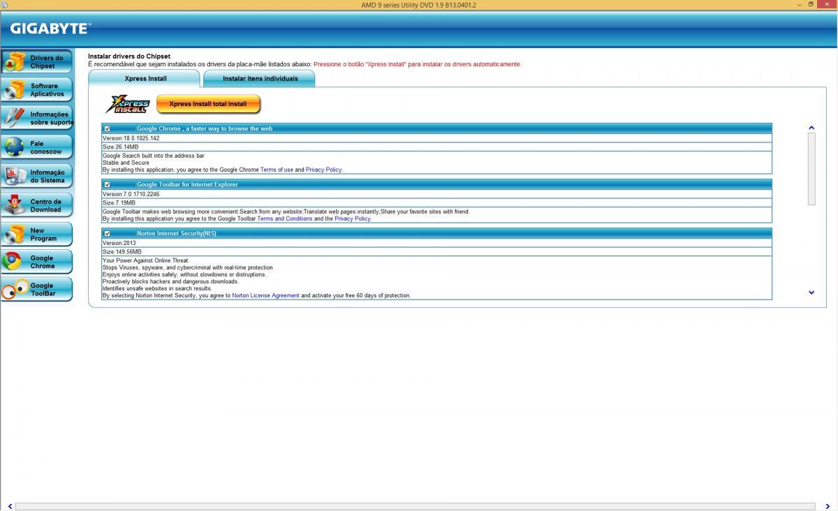This screenshot has height=511, width=838.
Task: Click the window icon in title bar
Action: pos(4,4)
